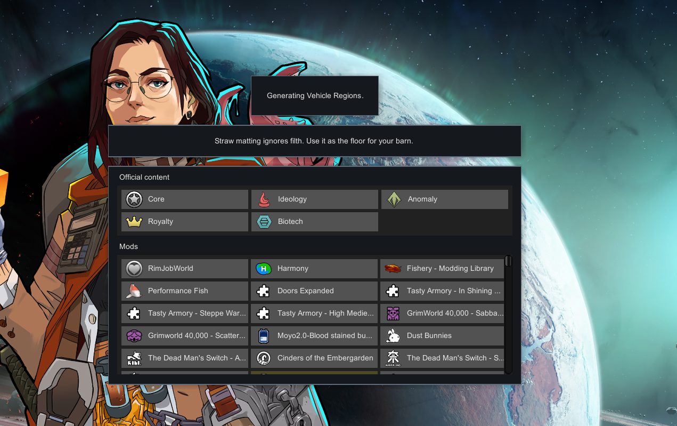
Task: Click the Dust Bunnies rabbit icon
Action: click(393, 336)
